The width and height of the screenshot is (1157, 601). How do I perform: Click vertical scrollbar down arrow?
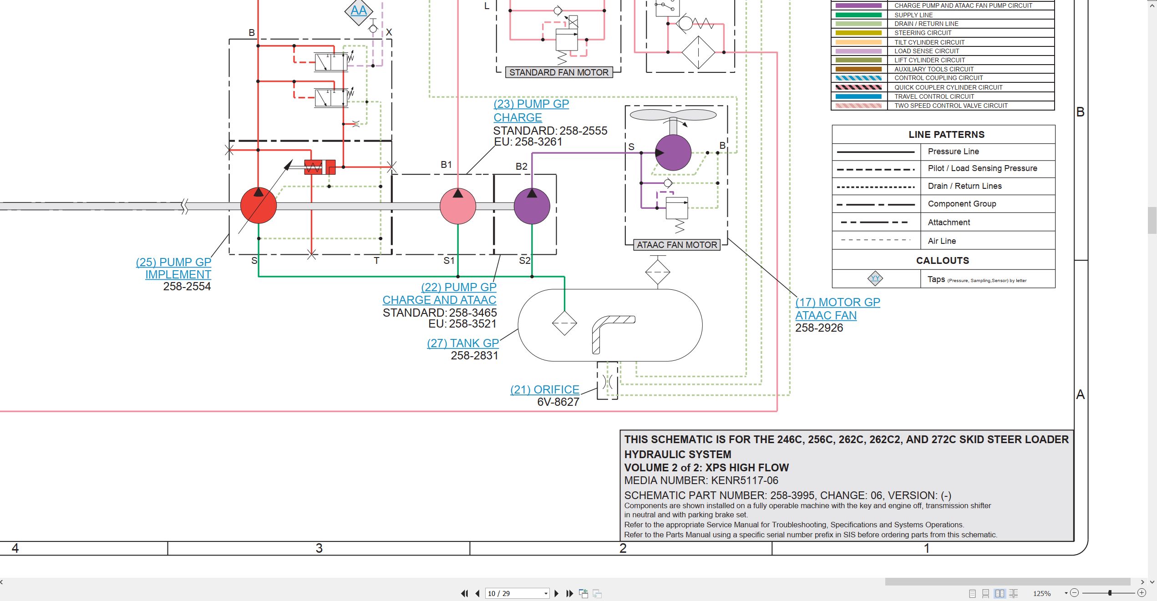tap(1152, 581)
